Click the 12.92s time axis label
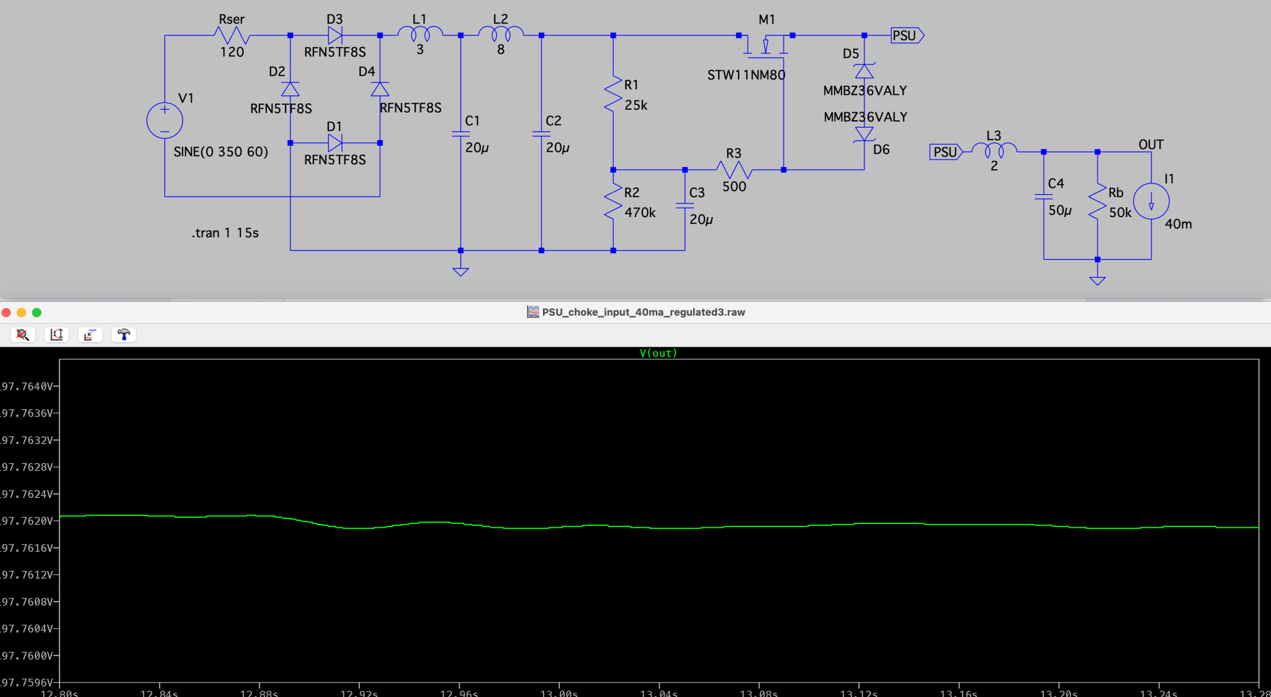 pyautogui.click(x=359, y=693)
